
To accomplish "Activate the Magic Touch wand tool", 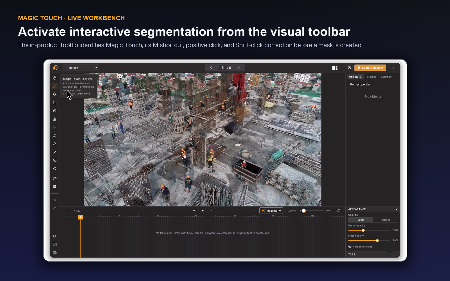I will coord(55,86).
